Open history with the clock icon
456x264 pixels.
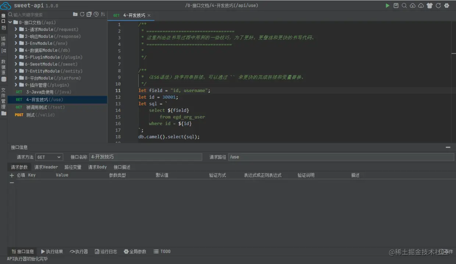tap(96, 14)
